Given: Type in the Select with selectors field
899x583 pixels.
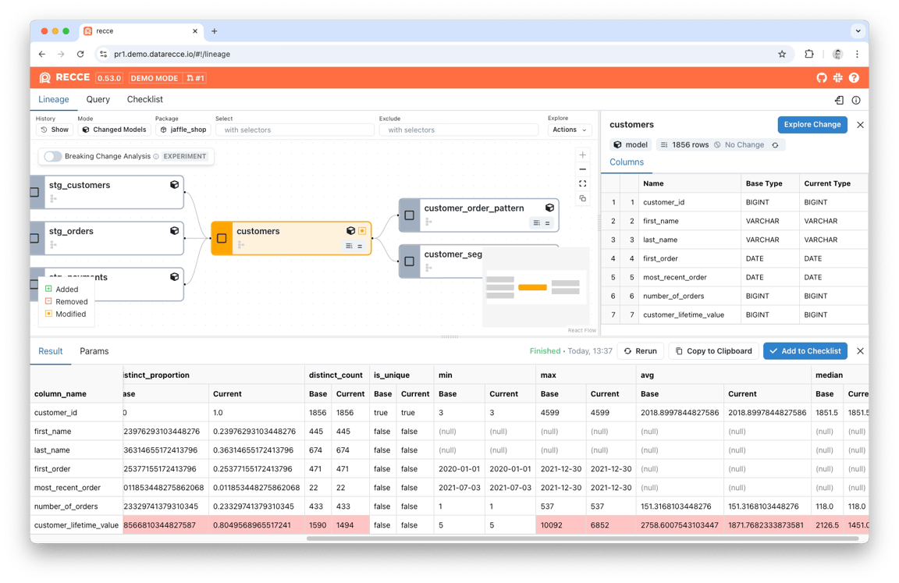Looking at the screenshot, I should click(294, 129).
